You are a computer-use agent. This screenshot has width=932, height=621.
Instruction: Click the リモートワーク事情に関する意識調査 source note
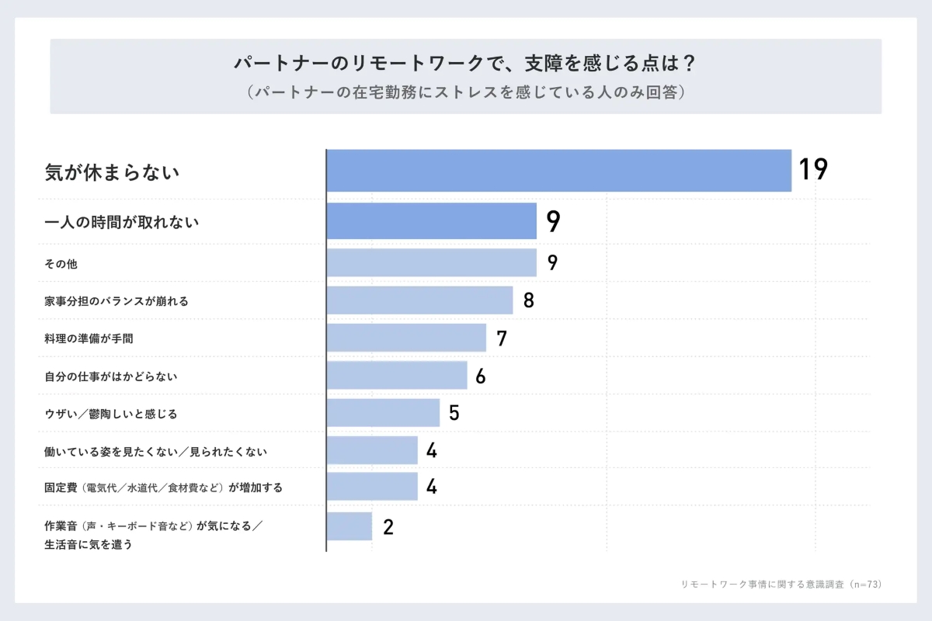pos(781,584)
